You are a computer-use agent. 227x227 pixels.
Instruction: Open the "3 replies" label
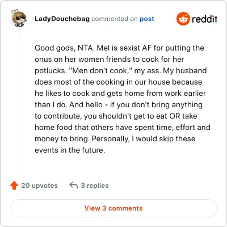pyautogui.click(x=95, y=186)
